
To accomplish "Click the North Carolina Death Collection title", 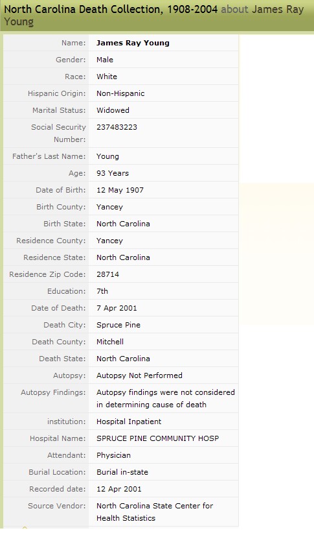I will pos(111,9).
